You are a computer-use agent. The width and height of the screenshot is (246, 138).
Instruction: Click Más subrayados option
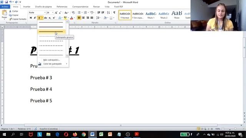[x=52, y=60]
